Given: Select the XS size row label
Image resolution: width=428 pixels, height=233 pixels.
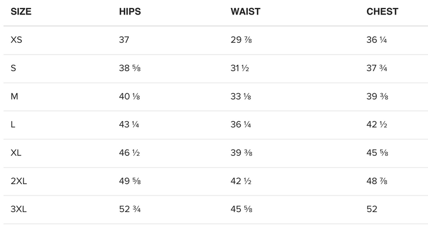Looking at the screenshot, I should (x=16, y=40).
